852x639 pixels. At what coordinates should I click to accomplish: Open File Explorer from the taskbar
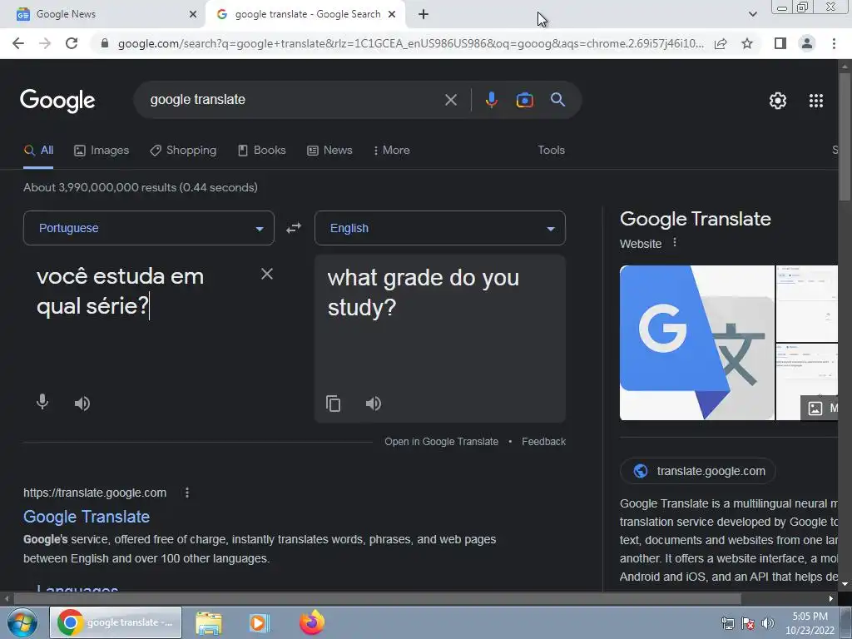point(209,622)
